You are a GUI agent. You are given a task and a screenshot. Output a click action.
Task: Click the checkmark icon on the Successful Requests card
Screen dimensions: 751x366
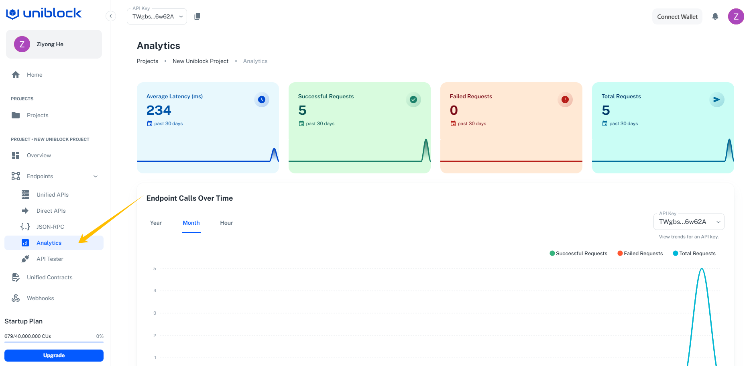coord(413,100)
